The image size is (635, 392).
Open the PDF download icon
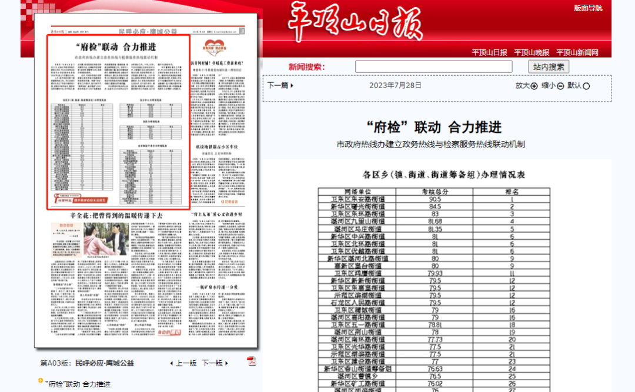(x=252, y=361)
